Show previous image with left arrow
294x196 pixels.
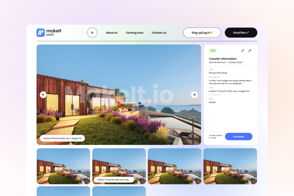tap(43, 95)
